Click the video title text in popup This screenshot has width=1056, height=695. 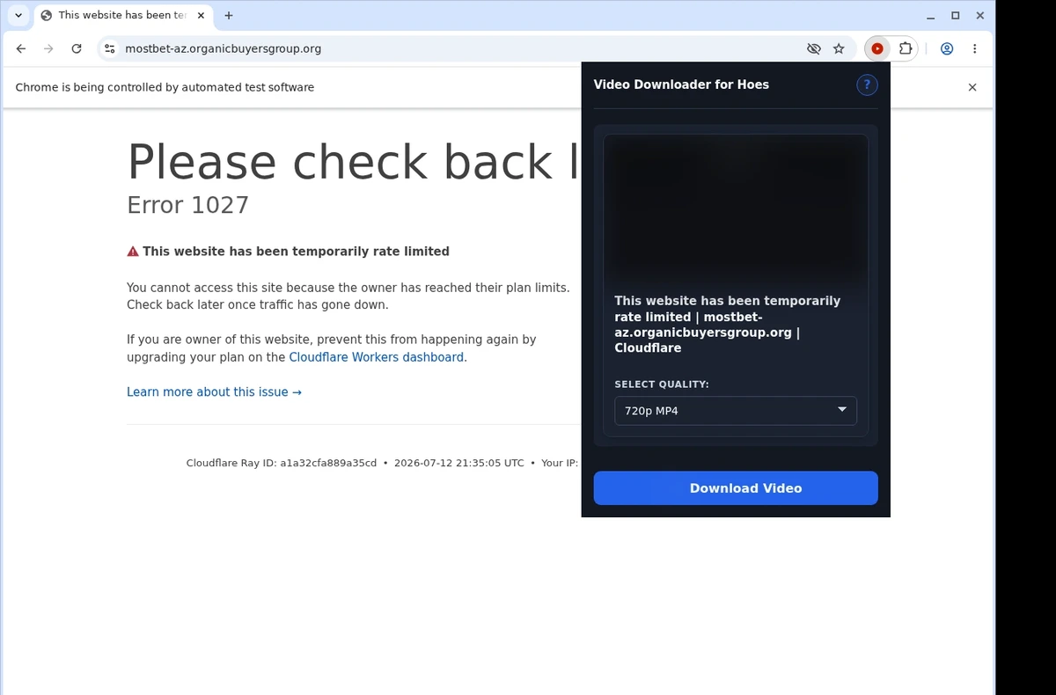click(x=728, y=325)
